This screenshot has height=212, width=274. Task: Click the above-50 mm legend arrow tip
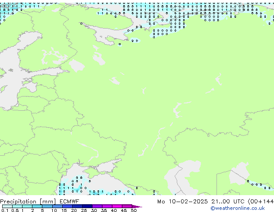point(137,206)
